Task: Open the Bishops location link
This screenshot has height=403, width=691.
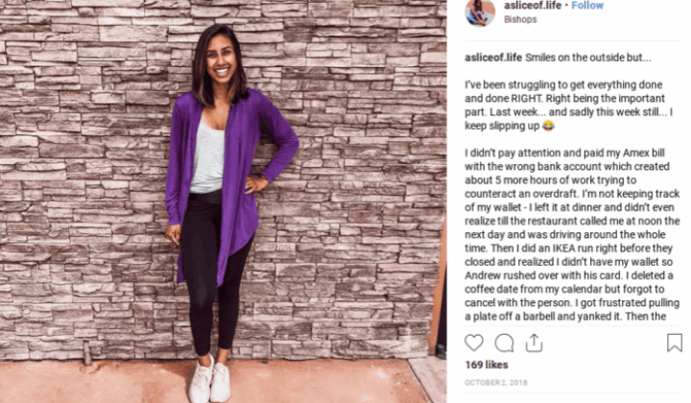Action: click(520, 19)
